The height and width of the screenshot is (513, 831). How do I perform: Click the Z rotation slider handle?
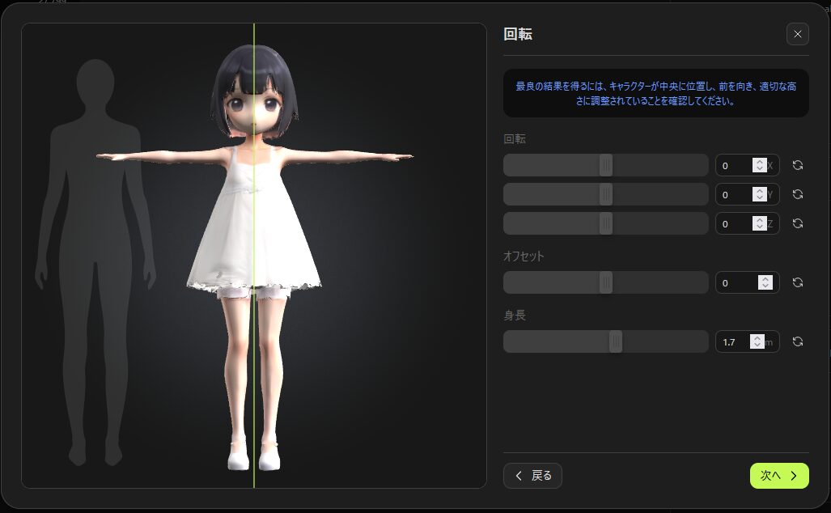point(606,223)
